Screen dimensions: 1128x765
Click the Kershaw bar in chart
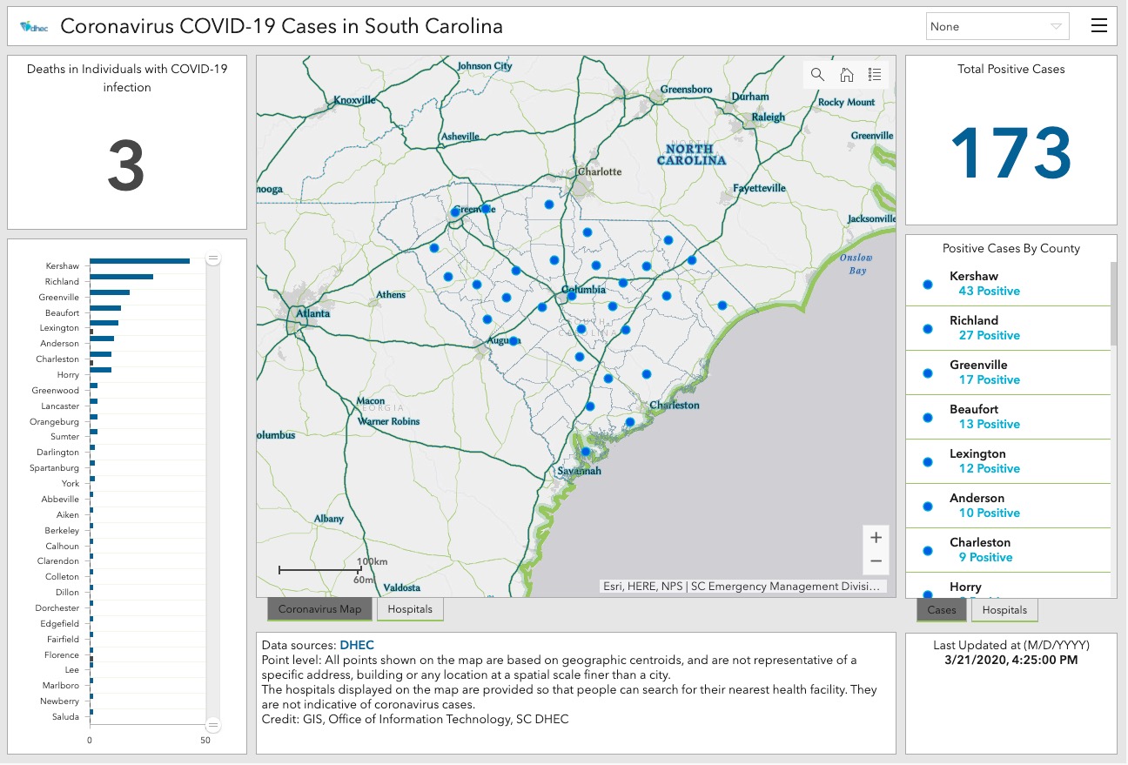tap(139, 261)
